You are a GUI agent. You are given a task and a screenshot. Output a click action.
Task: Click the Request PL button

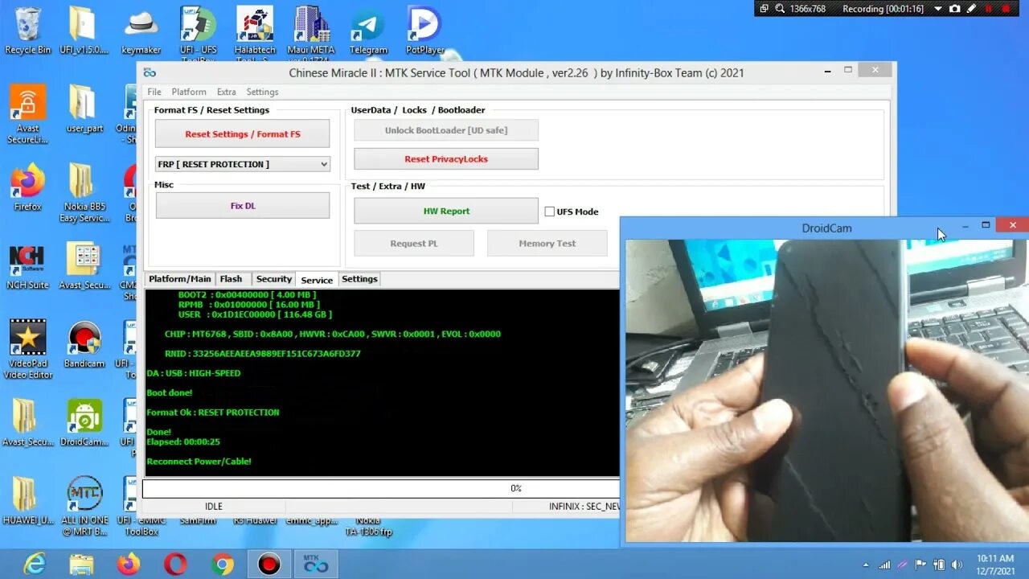tap(414, 243)
